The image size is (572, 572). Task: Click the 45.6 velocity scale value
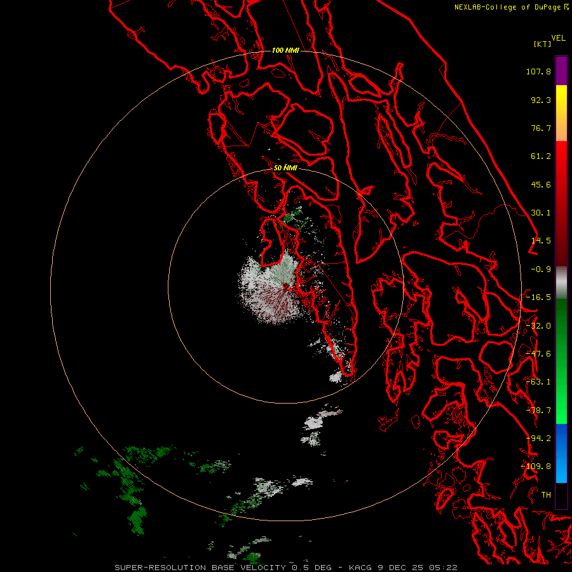[541, 184]
